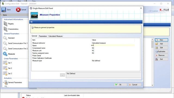Click the Last downloaded date column header

pos(72,95)
